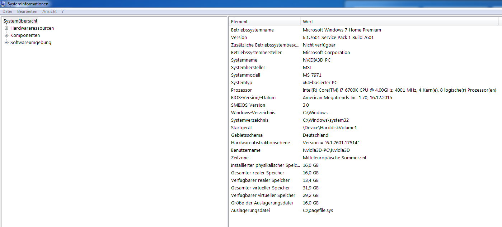This screenshot has height=227, width=502.
Task: Select the BIOS-Version/-Datum row label
Action: (253, 98)
